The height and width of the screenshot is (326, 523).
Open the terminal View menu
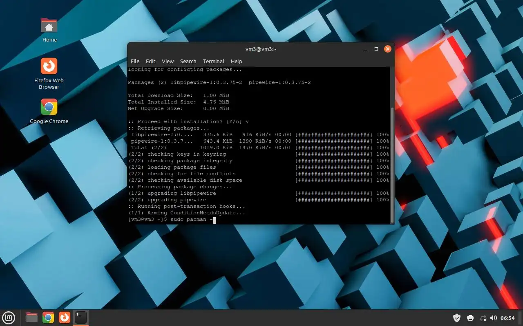(168, 61)
